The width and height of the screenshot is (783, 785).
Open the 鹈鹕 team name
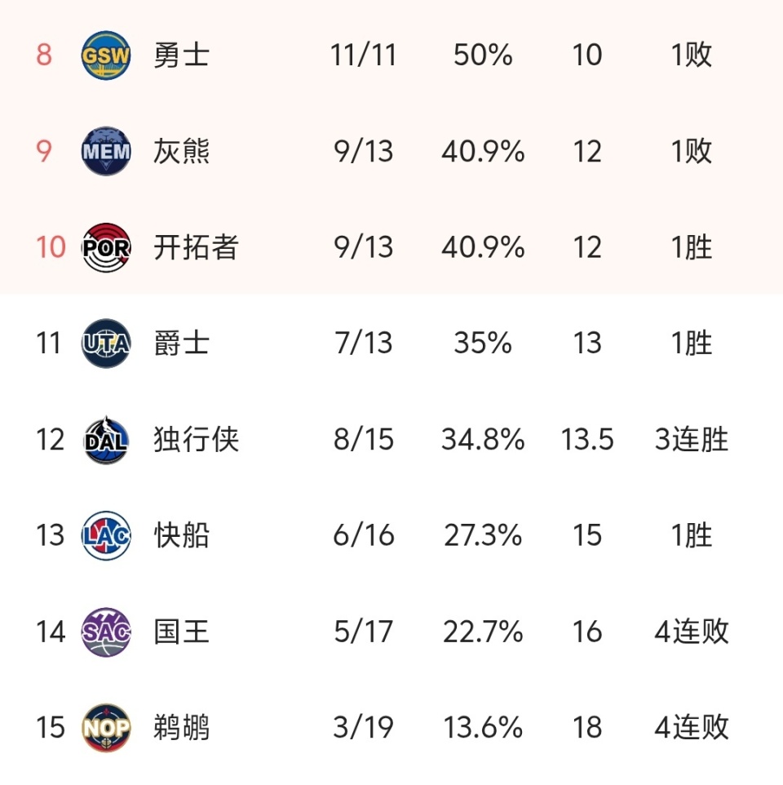click(182, 727)
